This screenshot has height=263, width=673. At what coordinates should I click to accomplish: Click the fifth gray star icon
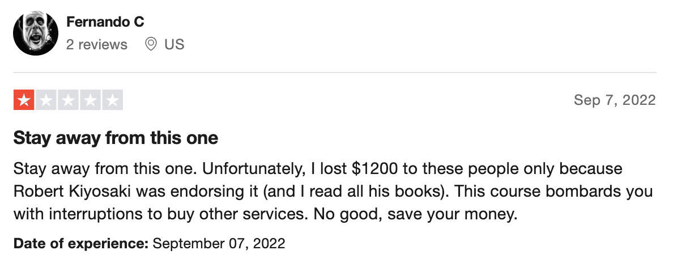(x=113, y=100)
